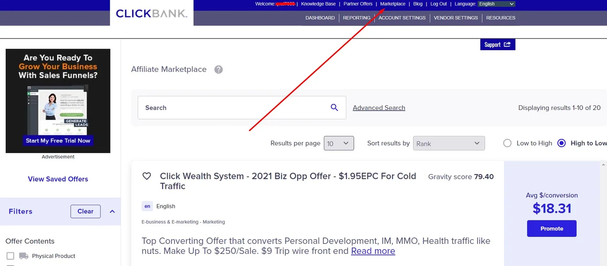Image resolution: width=607 pixels, height=266 pixels.
Task: Open the Advanced Search link
Action: click(x=379, y=108)
